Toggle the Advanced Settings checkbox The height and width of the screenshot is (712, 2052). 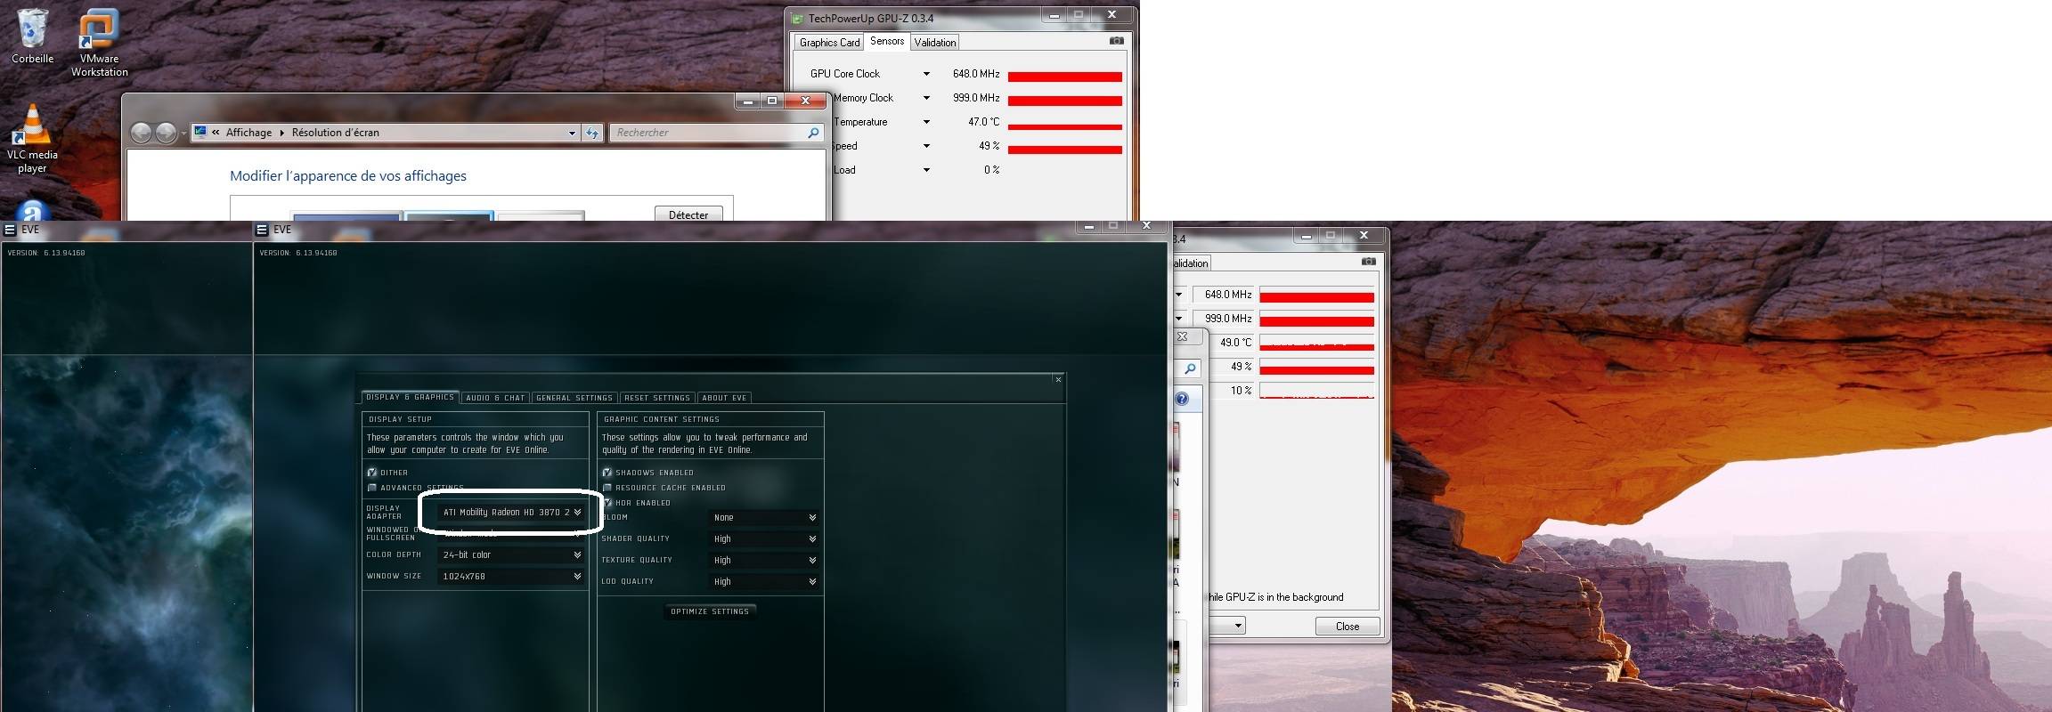point(372,488)
